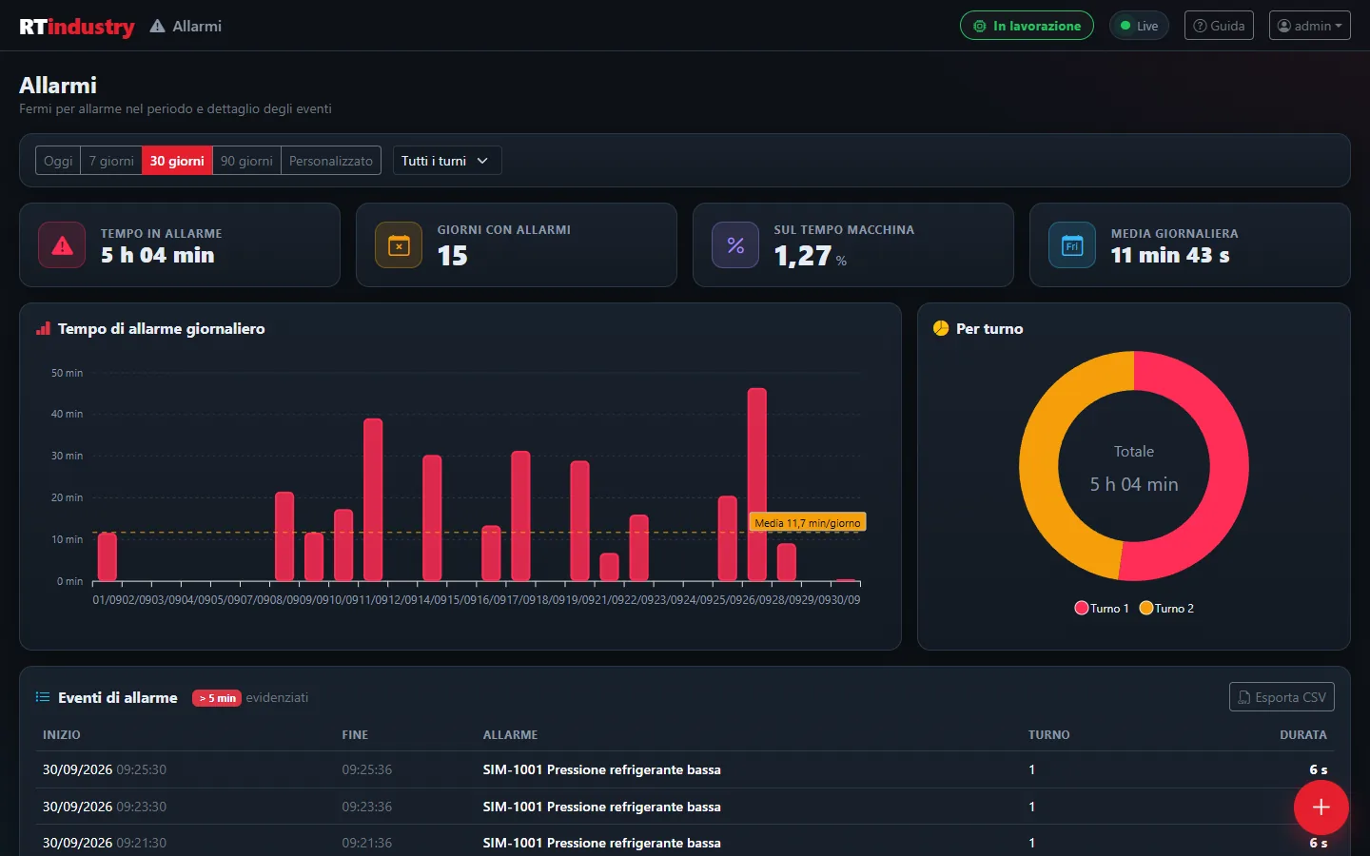
Task: Click the Live status pill
Action: point(1139,26)
